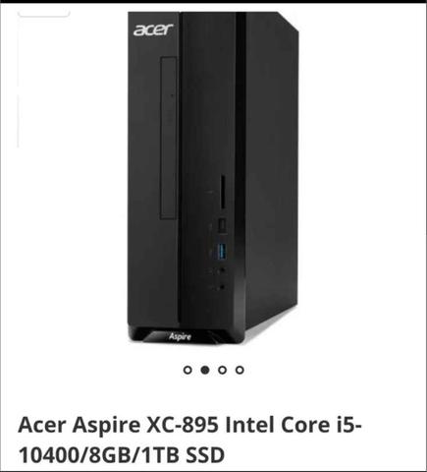The height and width of the screenshot is (472, 427).
Task: Click the SD card reader slot
Action: [223, 193]
